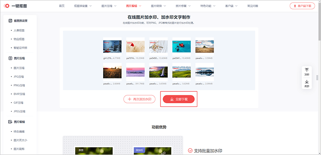Click the 立即下载 download button
This screenshot has width=321, height=155.
179,99
